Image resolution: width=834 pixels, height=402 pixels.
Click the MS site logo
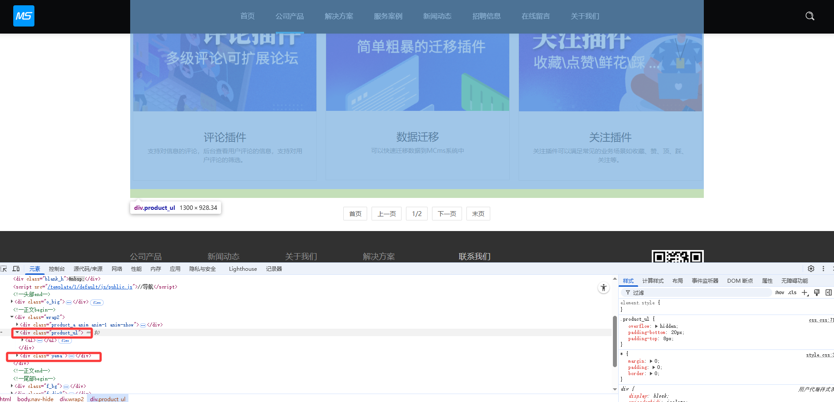click(24, 16)
